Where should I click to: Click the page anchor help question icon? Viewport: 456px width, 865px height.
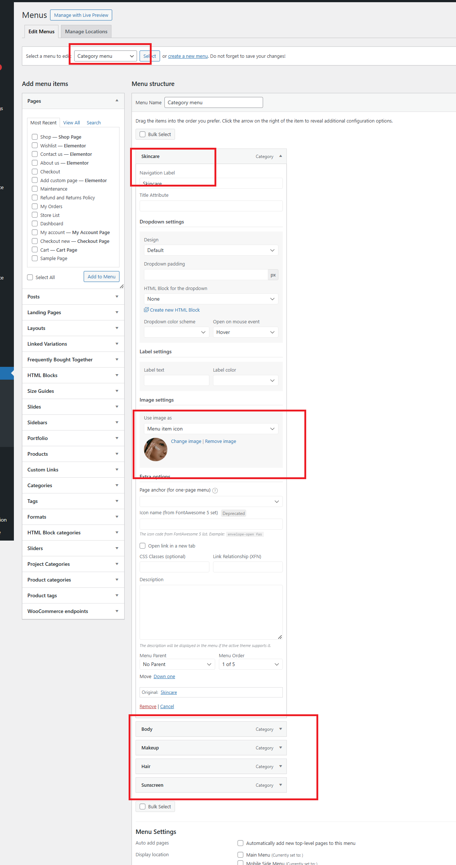[215, 490]
